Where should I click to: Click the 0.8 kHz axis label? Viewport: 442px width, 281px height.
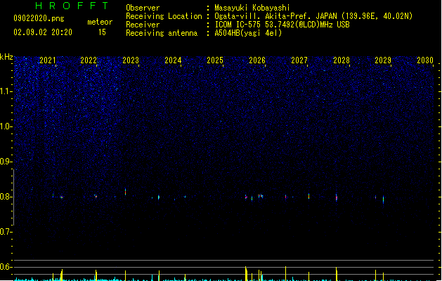pos(6,197)
